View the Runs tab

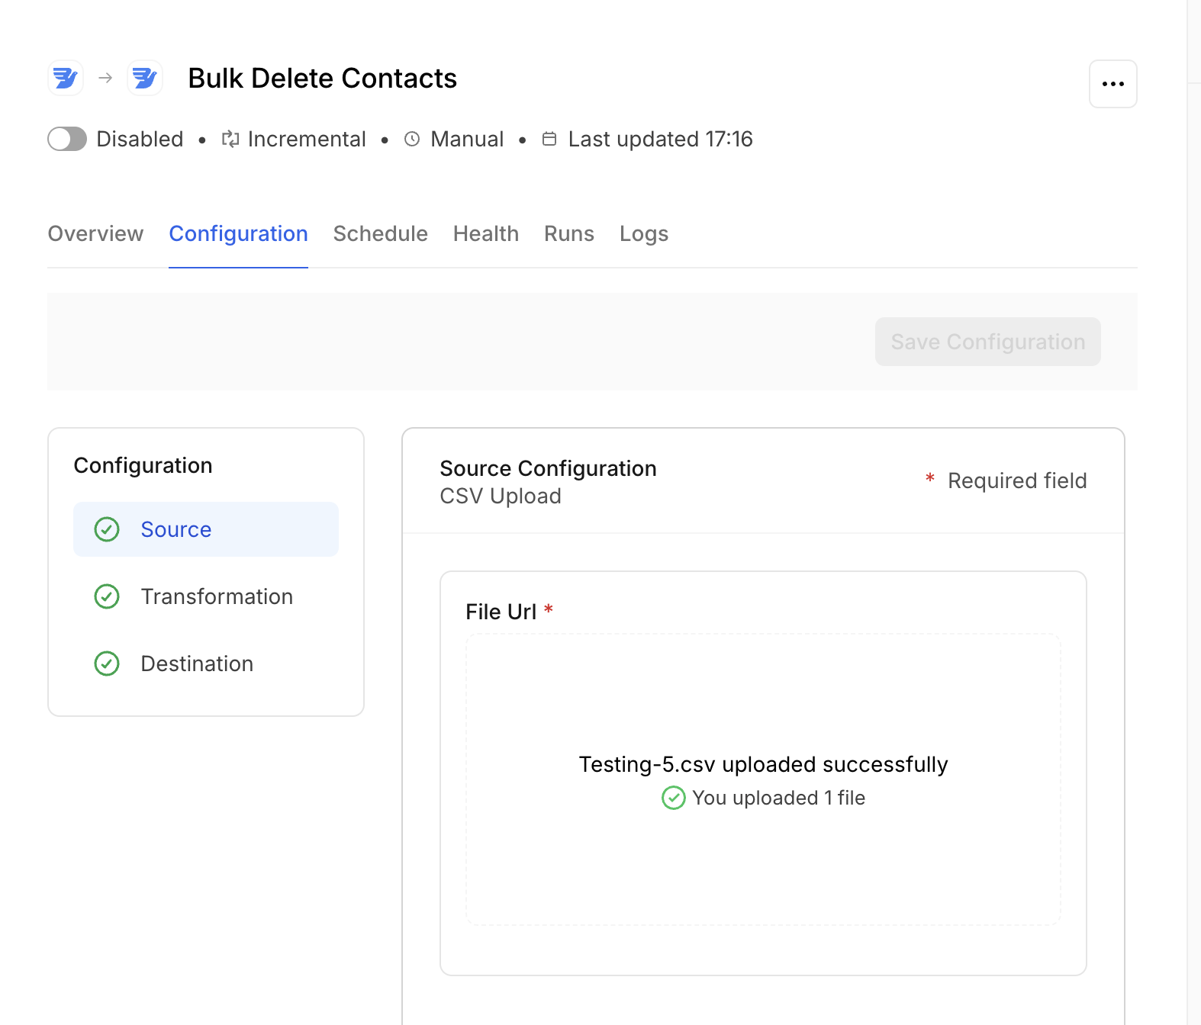pos(568,233)
